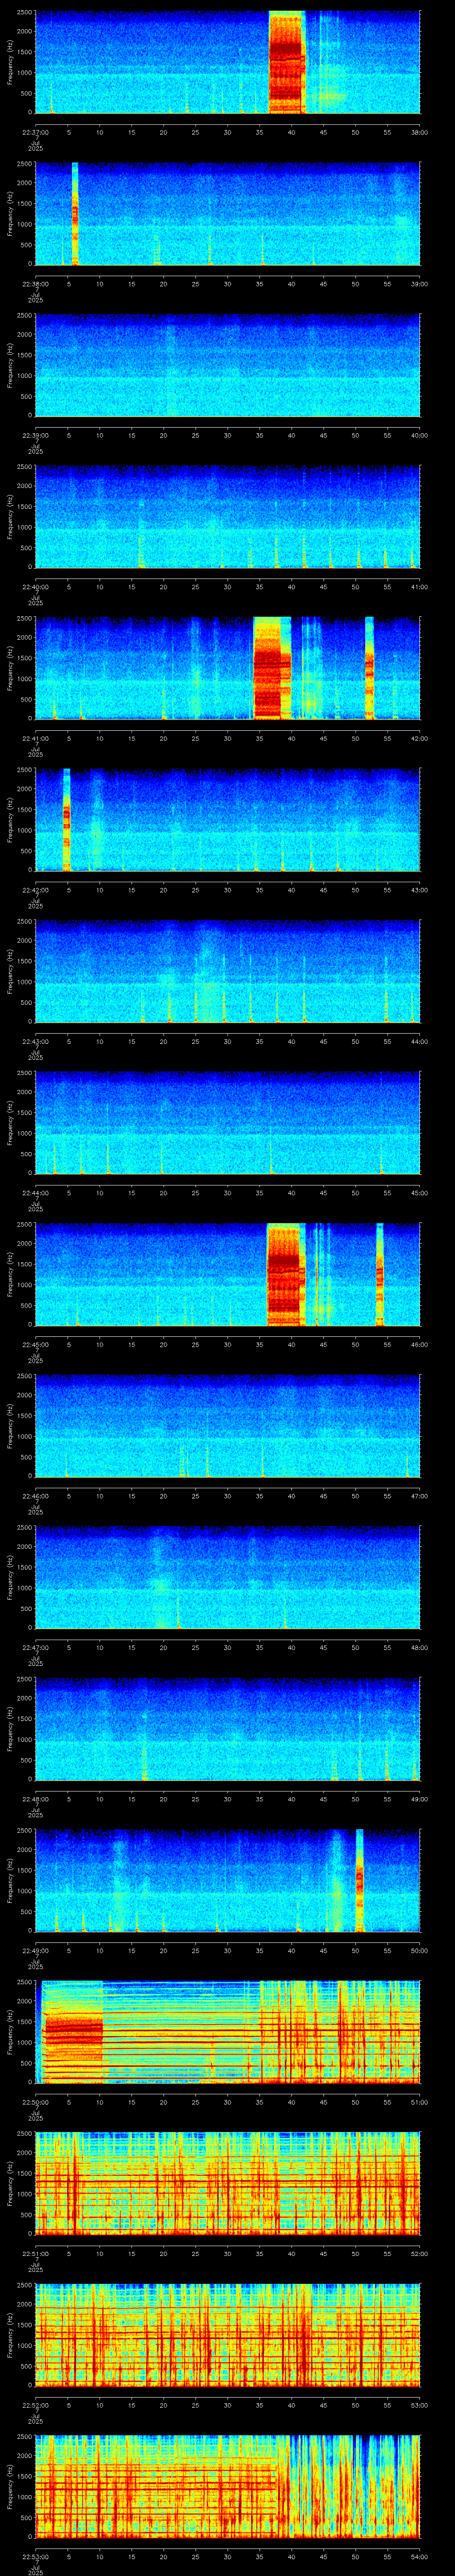
Task: Open the 22:43 spectrogram panel
Action: click(227, 971)
